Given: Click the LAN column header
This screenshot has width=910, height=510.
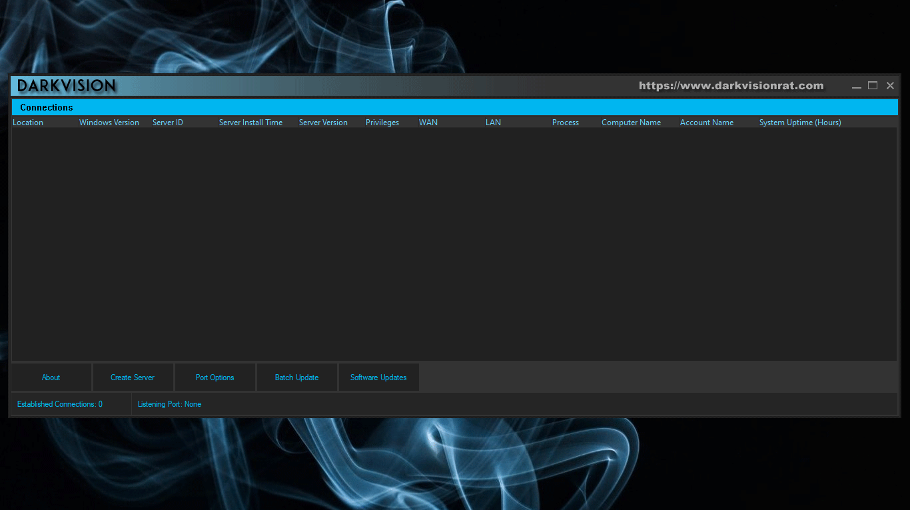Looking at the screenshot, I should pos(493,123).
